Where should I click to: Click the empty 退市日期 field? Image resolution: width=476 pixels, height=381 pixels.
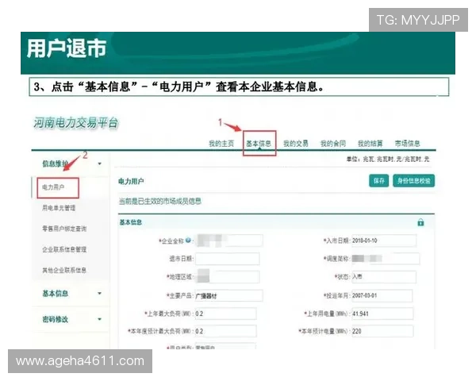pos(228,259)
